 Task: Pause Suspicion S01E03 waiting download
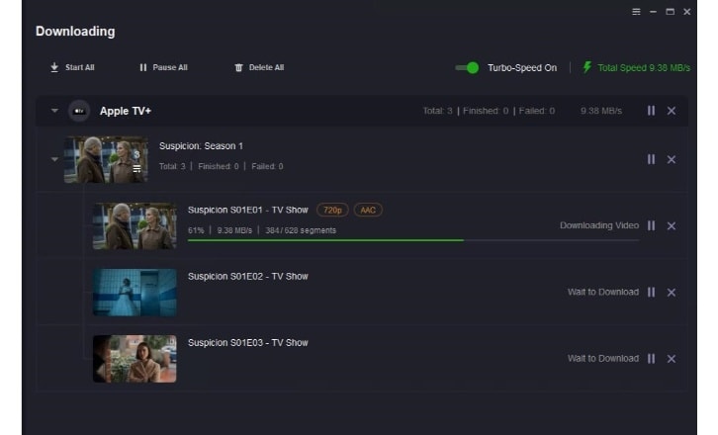(x=651, y=358)
